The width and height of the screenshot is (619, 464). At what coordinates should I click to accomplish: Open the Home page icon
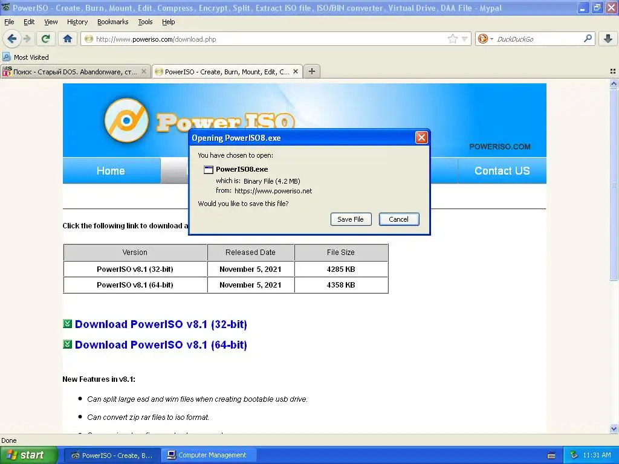pyautogui.click(x=68, y=39)
